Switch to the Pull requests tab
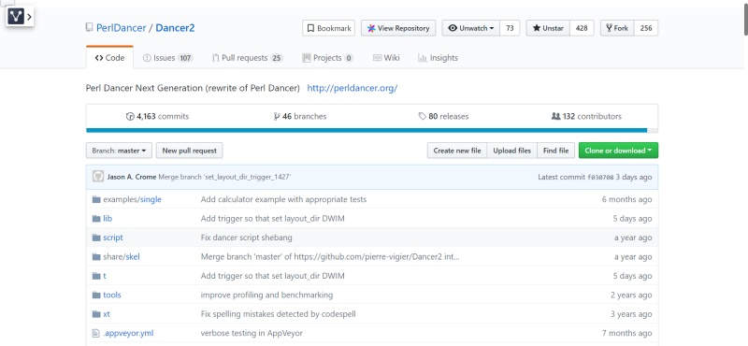 pyautogui.click(x=247, y=58)
